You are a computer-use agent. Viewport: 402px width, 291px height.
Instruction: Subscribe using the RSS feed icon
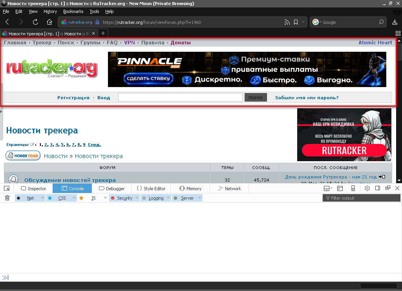click(x=287, y=22)
